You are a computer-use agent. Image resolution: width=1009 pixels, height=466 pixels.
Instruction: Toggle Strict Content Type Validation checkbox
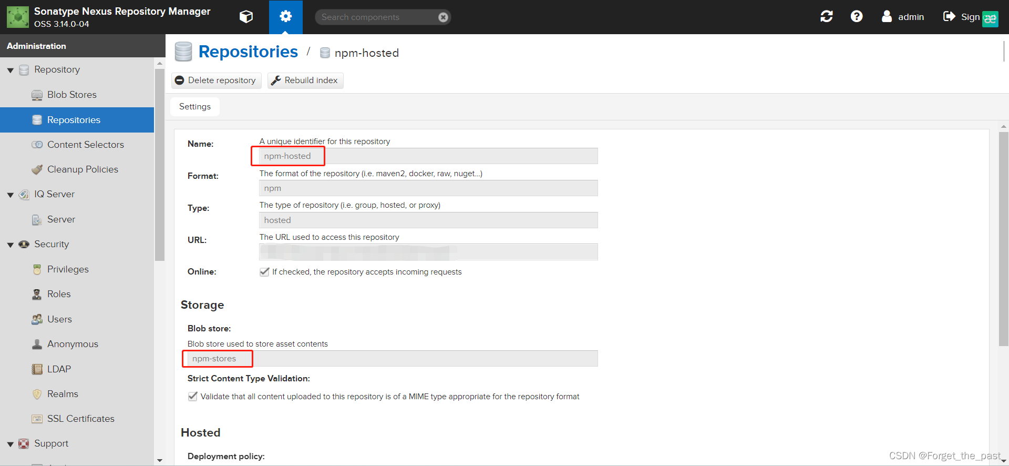[x=193, y=397]
